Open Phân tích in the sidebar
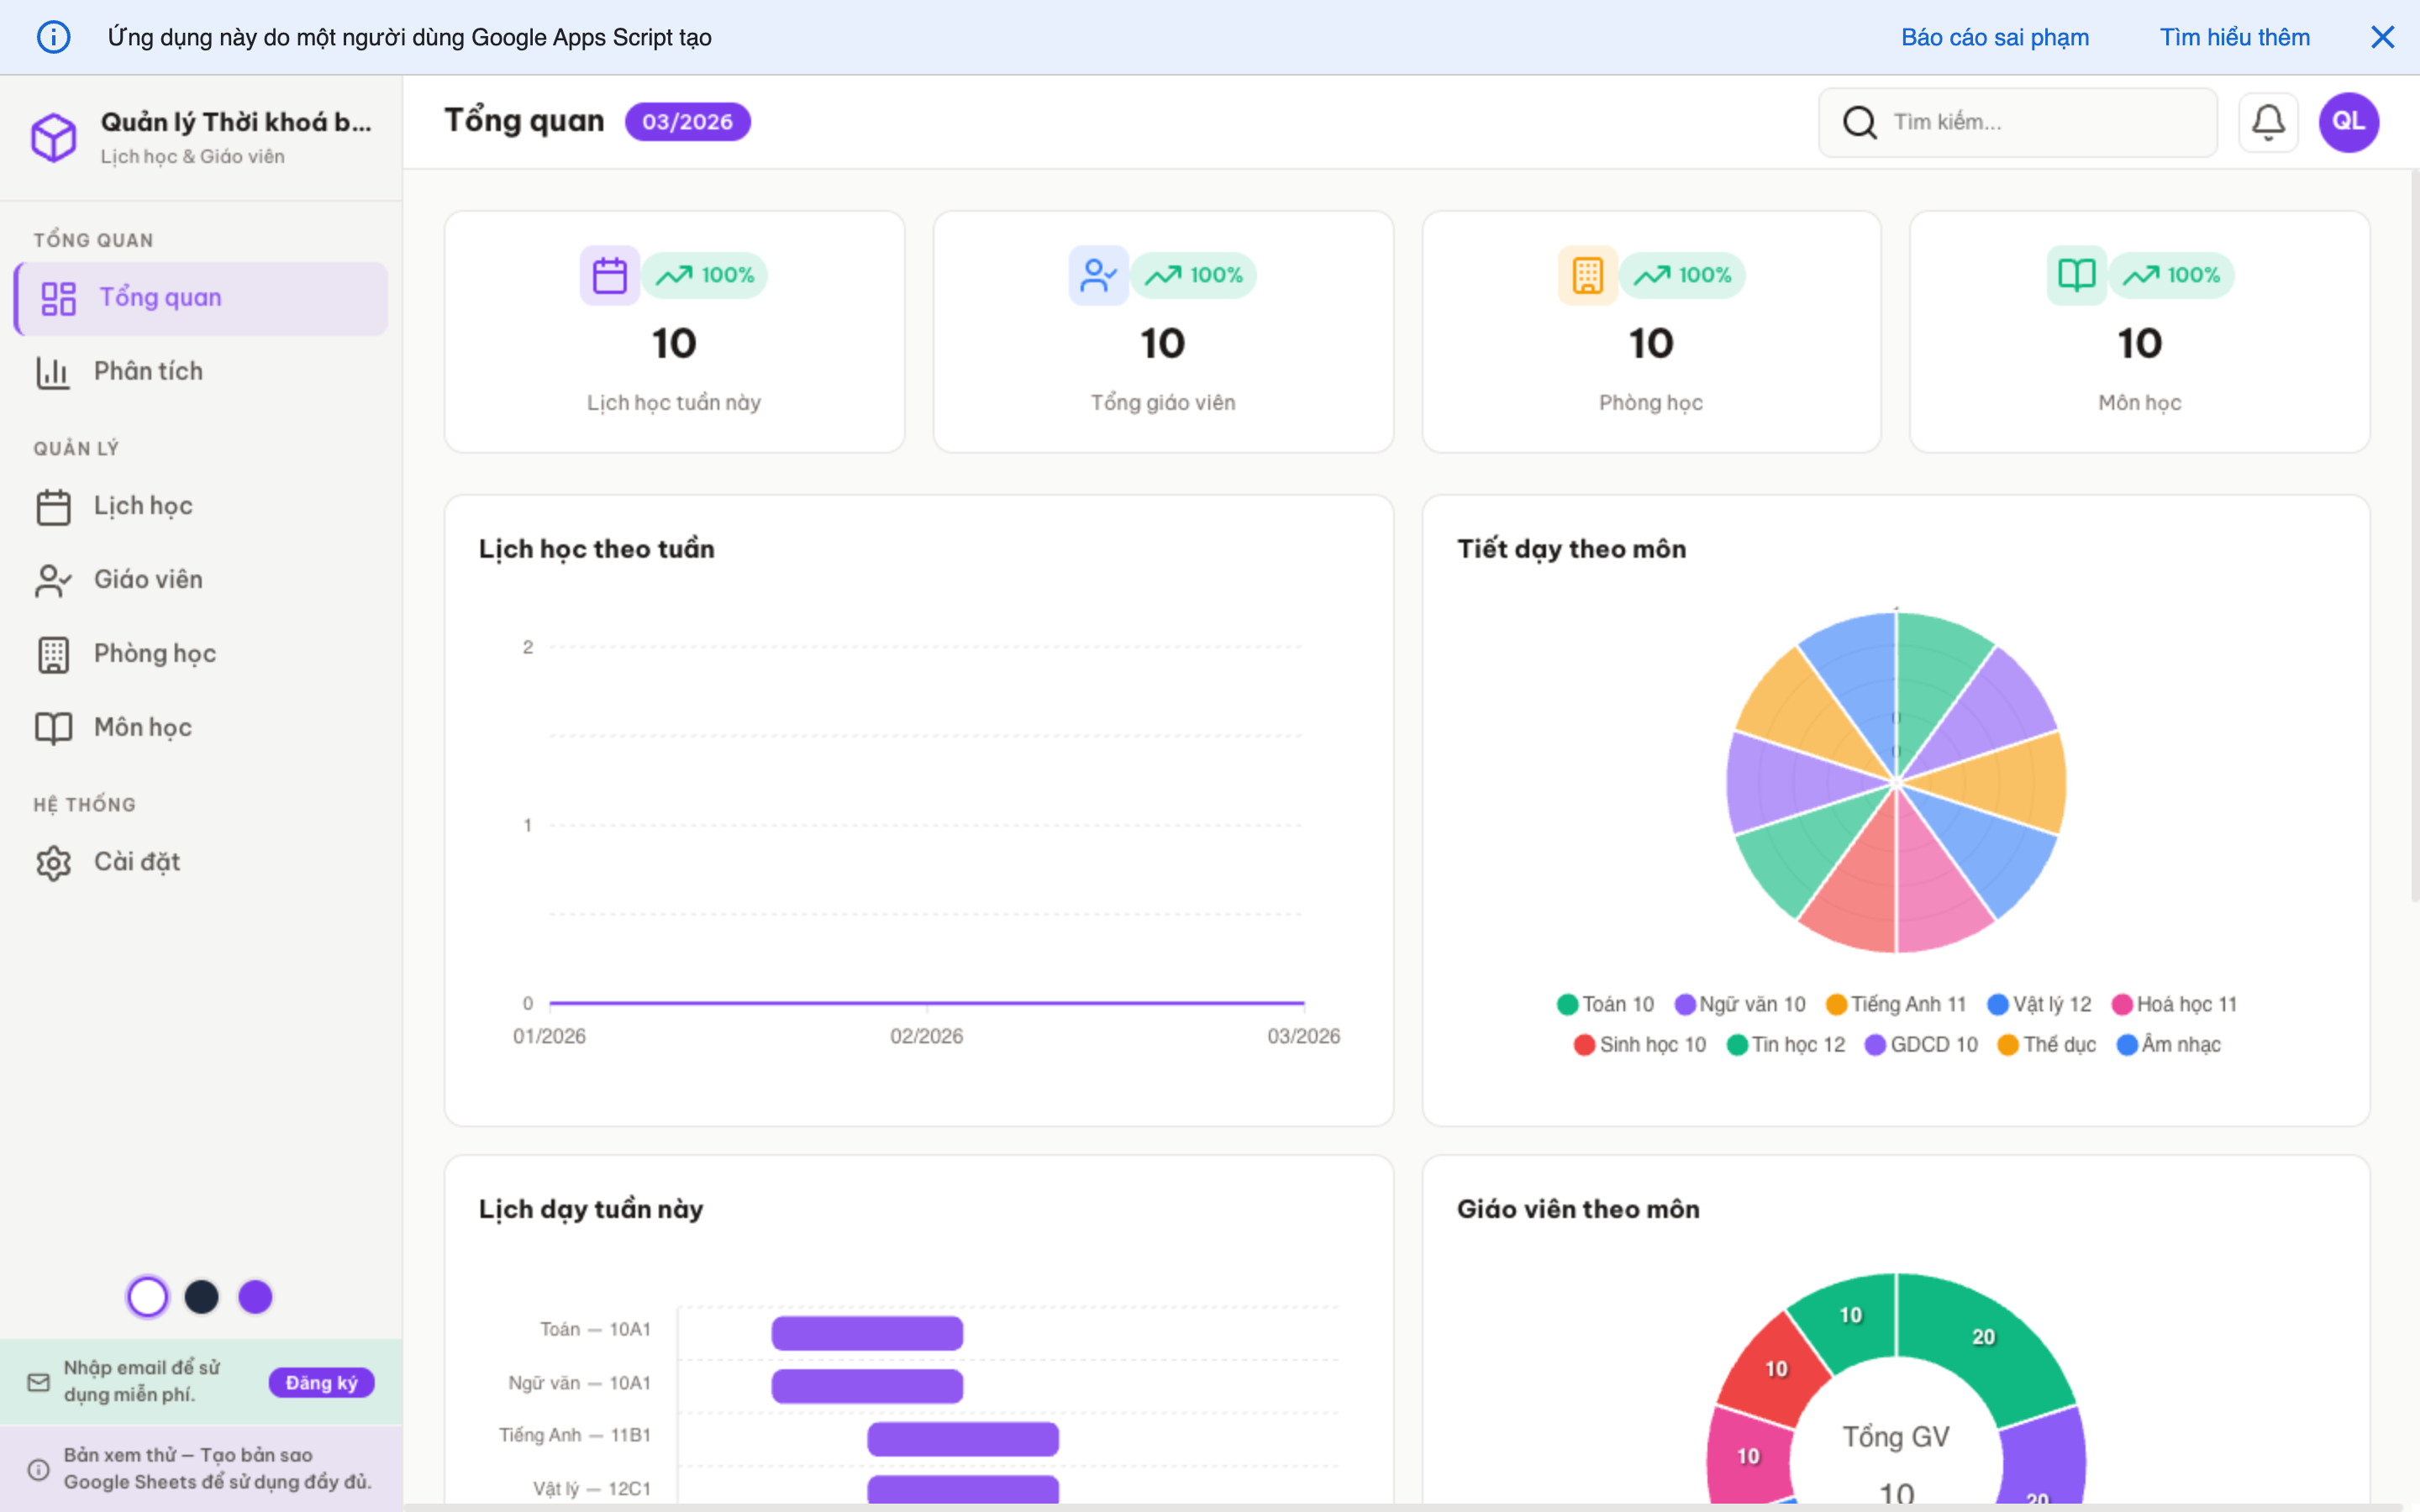 tap(148, 371)
